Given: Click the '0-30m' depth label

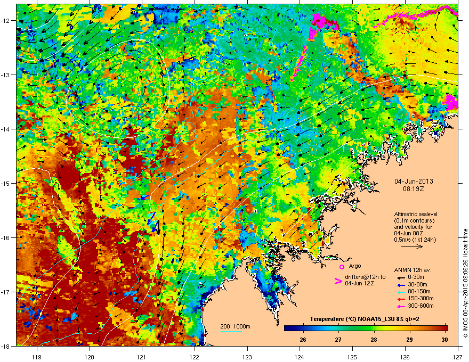Looking at the screenshot, I should coord(416,277).
